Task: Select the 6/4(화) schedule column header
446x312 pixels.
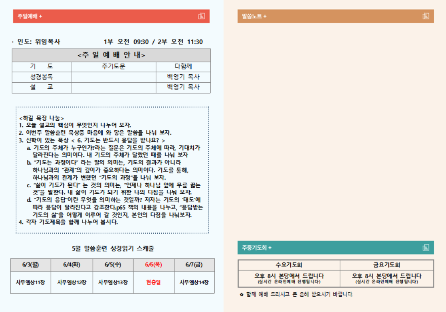Action: (x=72, y=265)
